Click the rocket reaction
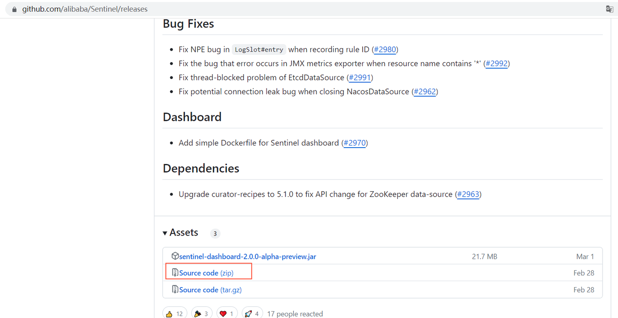Screen dimensions: 618x318 coord(253,314)
